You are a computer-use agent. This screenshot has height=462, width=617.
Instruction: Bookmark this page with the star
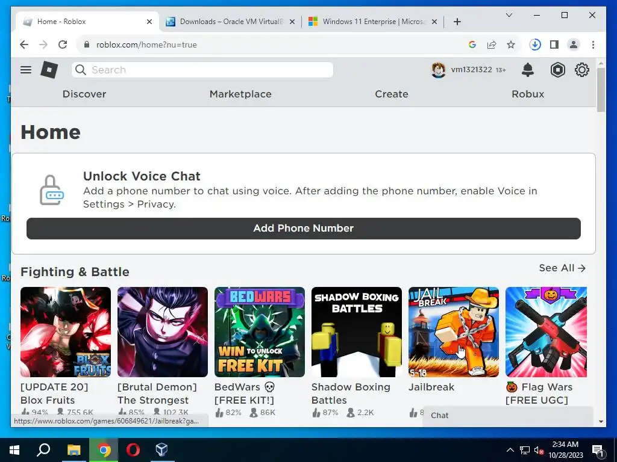click(511, 45)
